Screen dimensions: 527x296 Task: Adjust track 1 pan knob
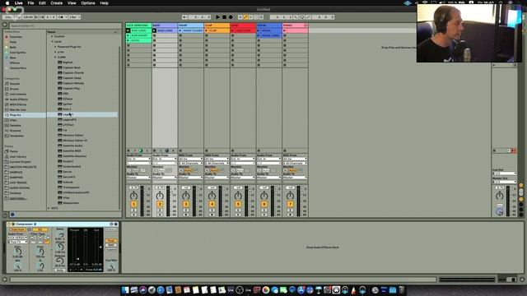click(x=133, y=196)
